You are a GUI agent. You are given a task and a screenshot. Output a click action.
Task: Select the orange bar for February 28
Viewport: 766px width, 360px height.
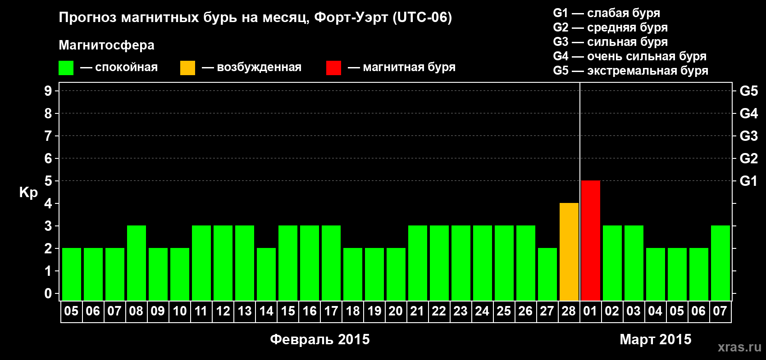click(569, 252)
